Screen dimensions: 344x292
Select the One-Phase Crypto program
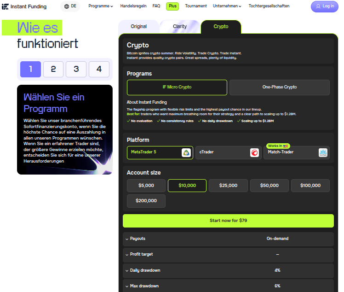coord(280,87)
